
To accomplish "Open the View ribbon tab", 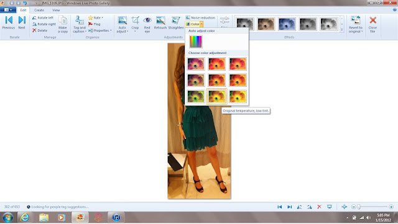I will pyautogui.click(x=56, y=10).
